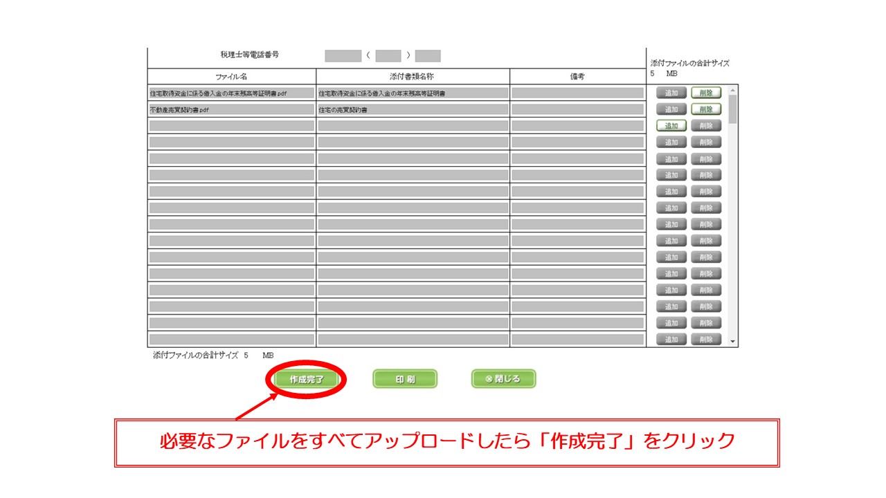Image resolution: width=886 pixels, height=498 pixels.
Task: Click first box of 税理士等電話番号
Action: pyautogui.click(x=343, y=56)
